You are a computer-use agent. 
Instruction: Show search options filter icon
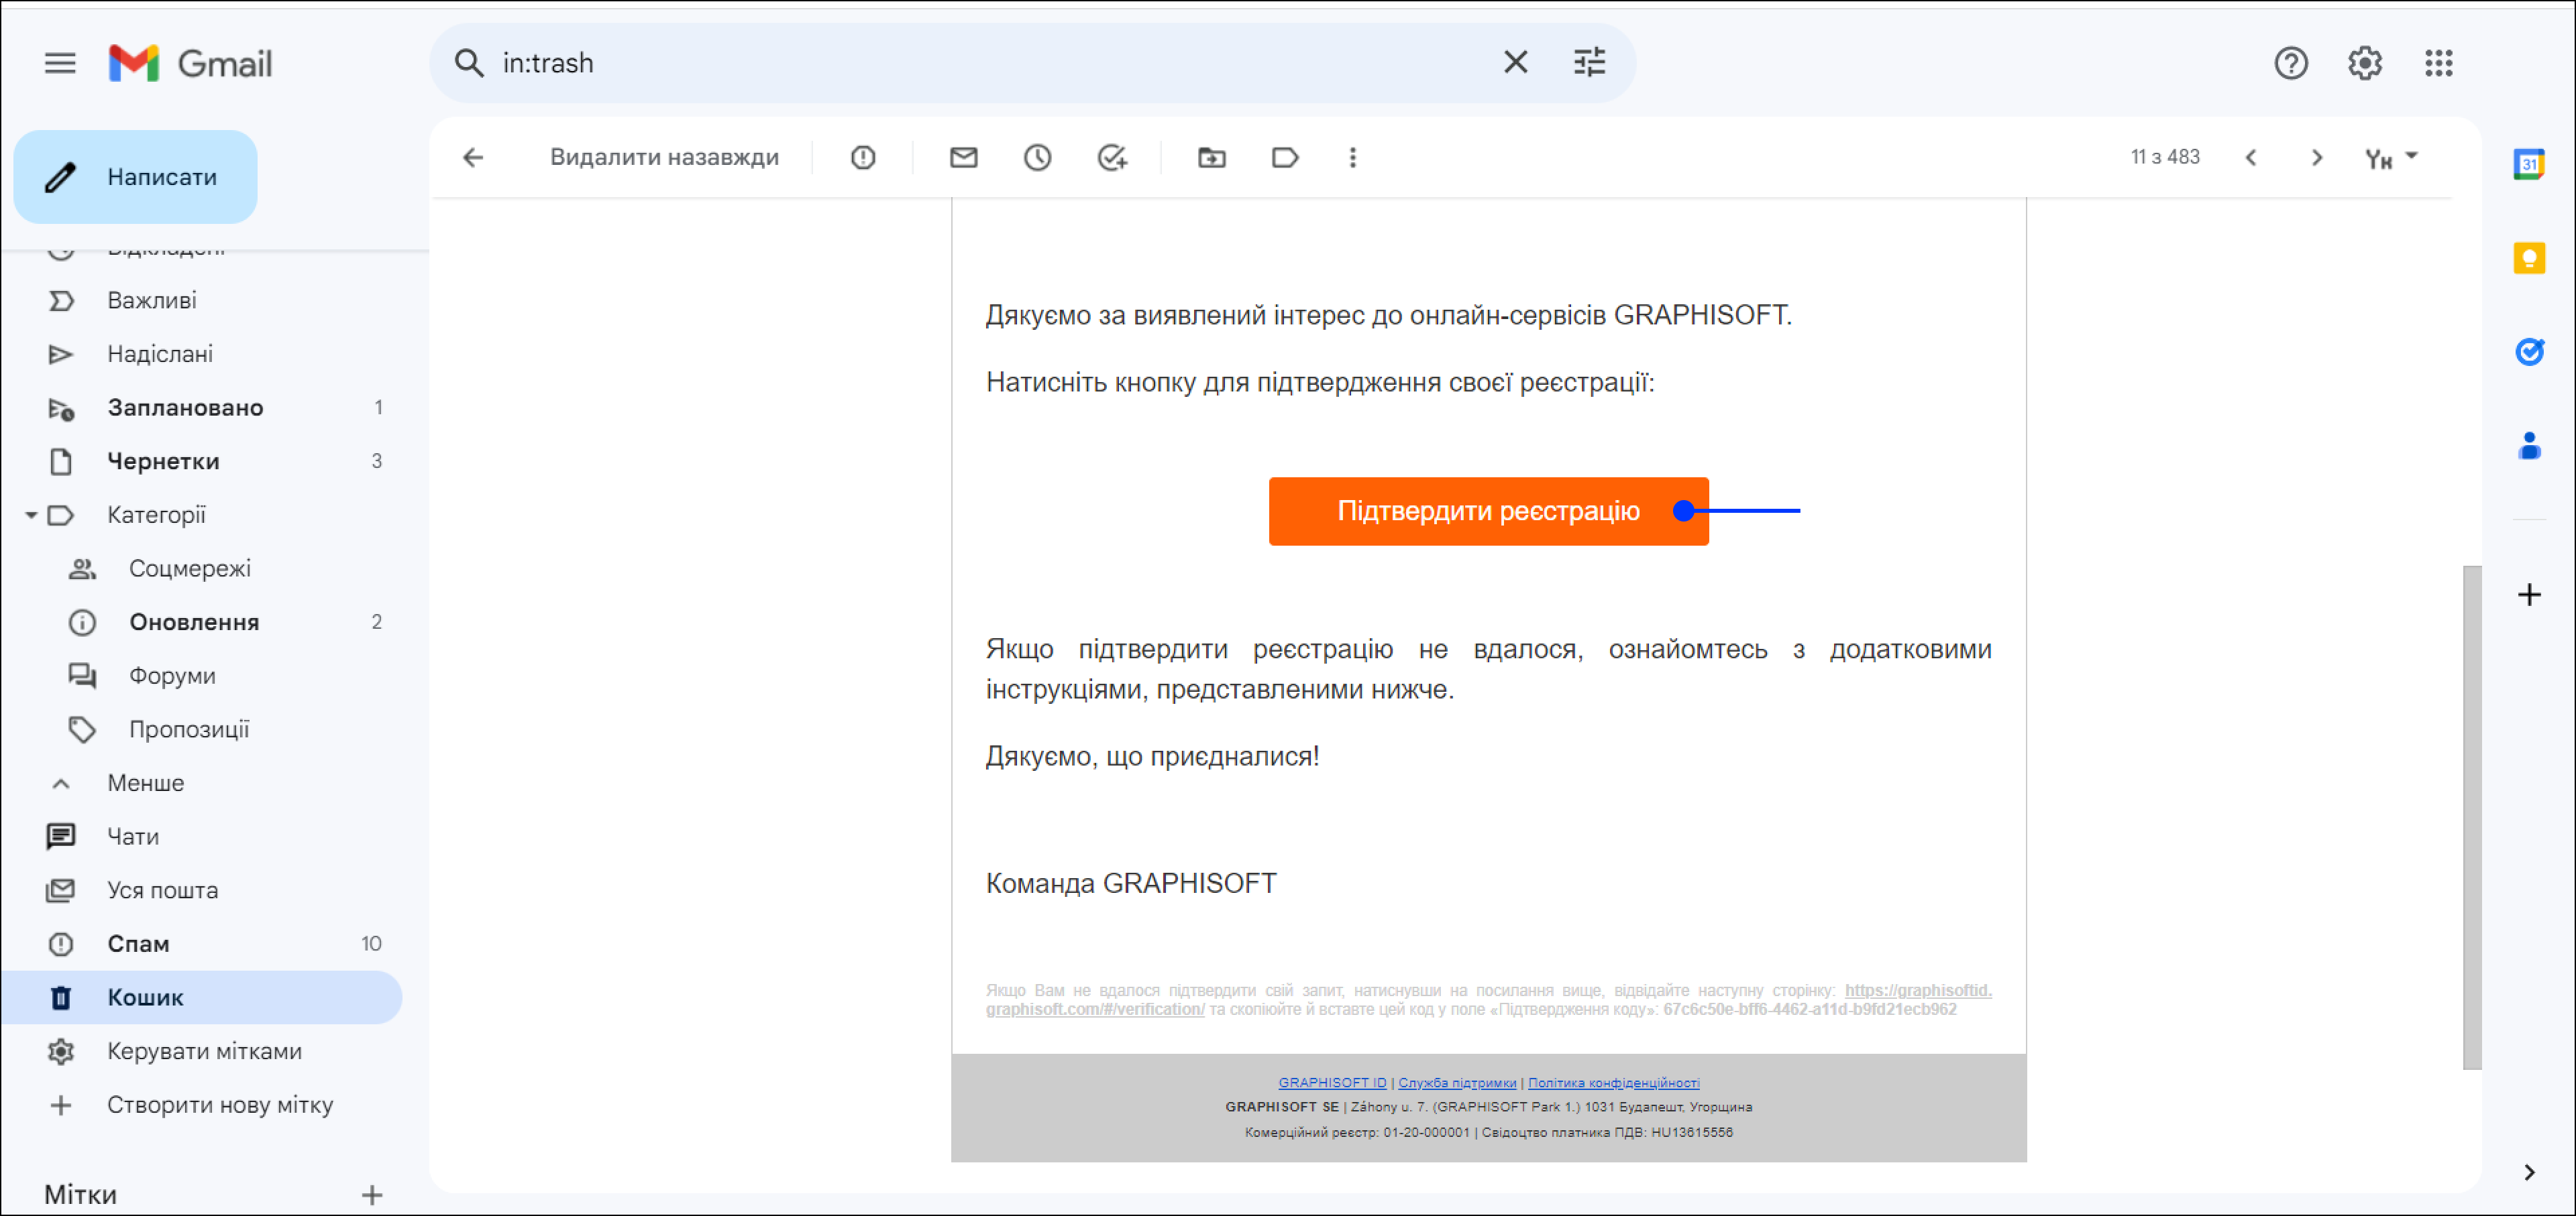coord(1589,63)
